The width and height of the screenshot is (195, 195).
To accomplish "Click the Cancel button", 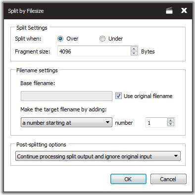I will pos(168,179).
